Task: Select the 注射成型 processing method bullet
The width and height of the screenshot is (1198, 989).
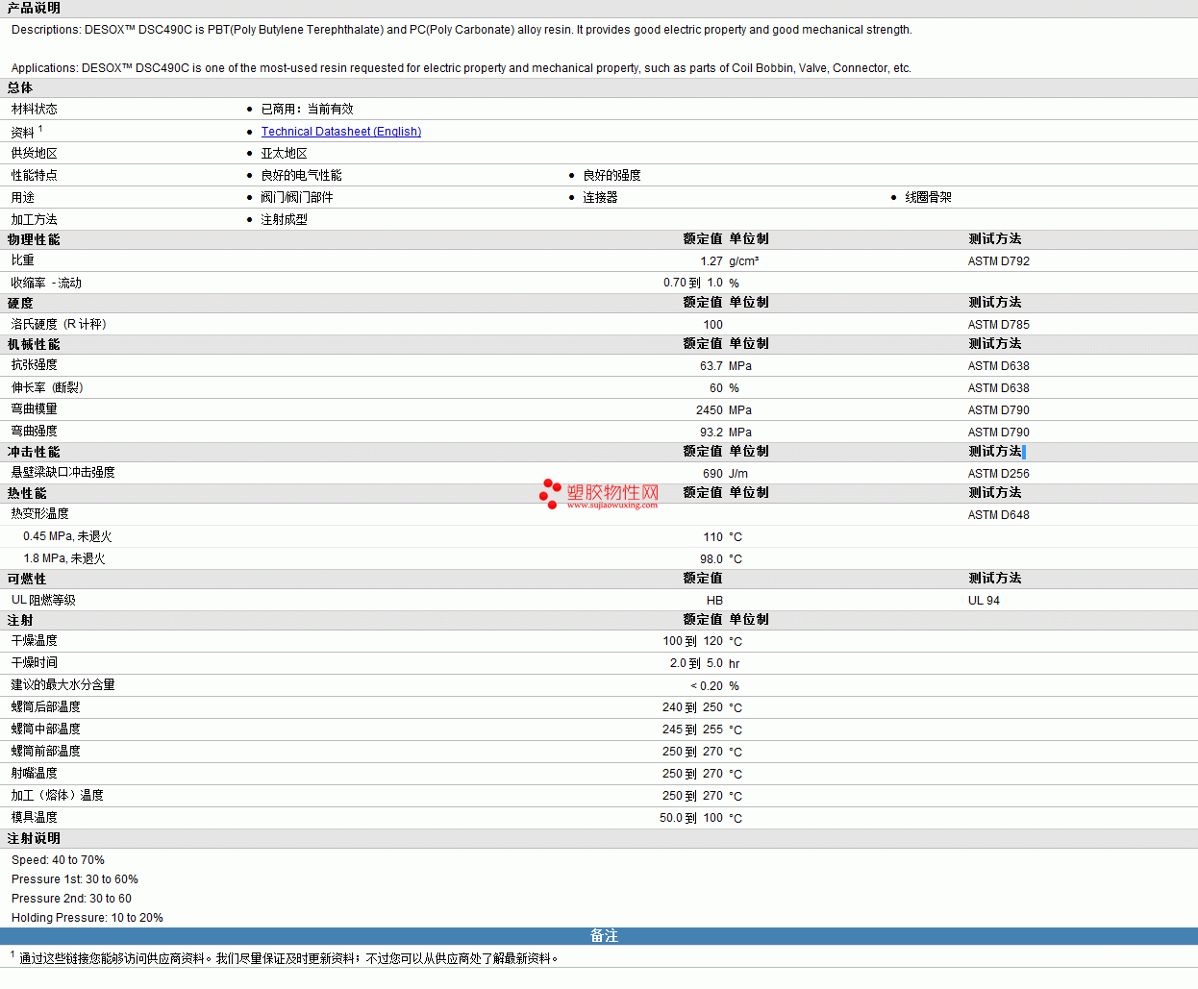Action: tap(284, 220)
